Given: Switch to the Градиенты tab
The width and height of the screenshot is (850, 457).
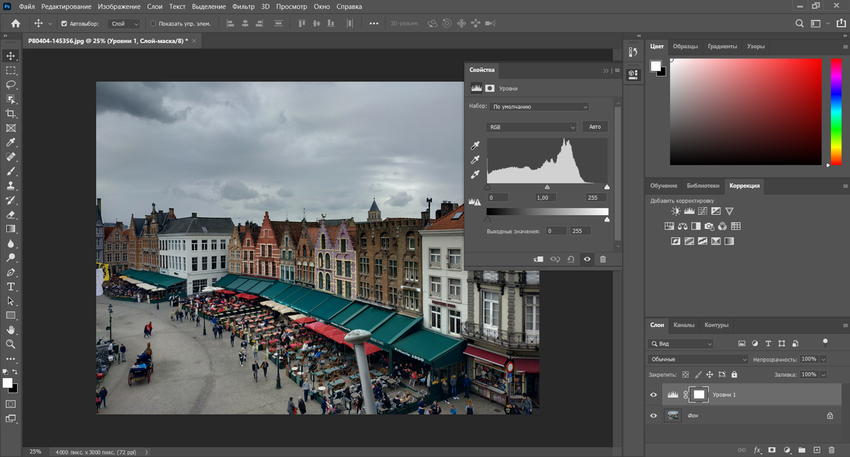Looking at the screenshot, I should (x=722, y=46).
